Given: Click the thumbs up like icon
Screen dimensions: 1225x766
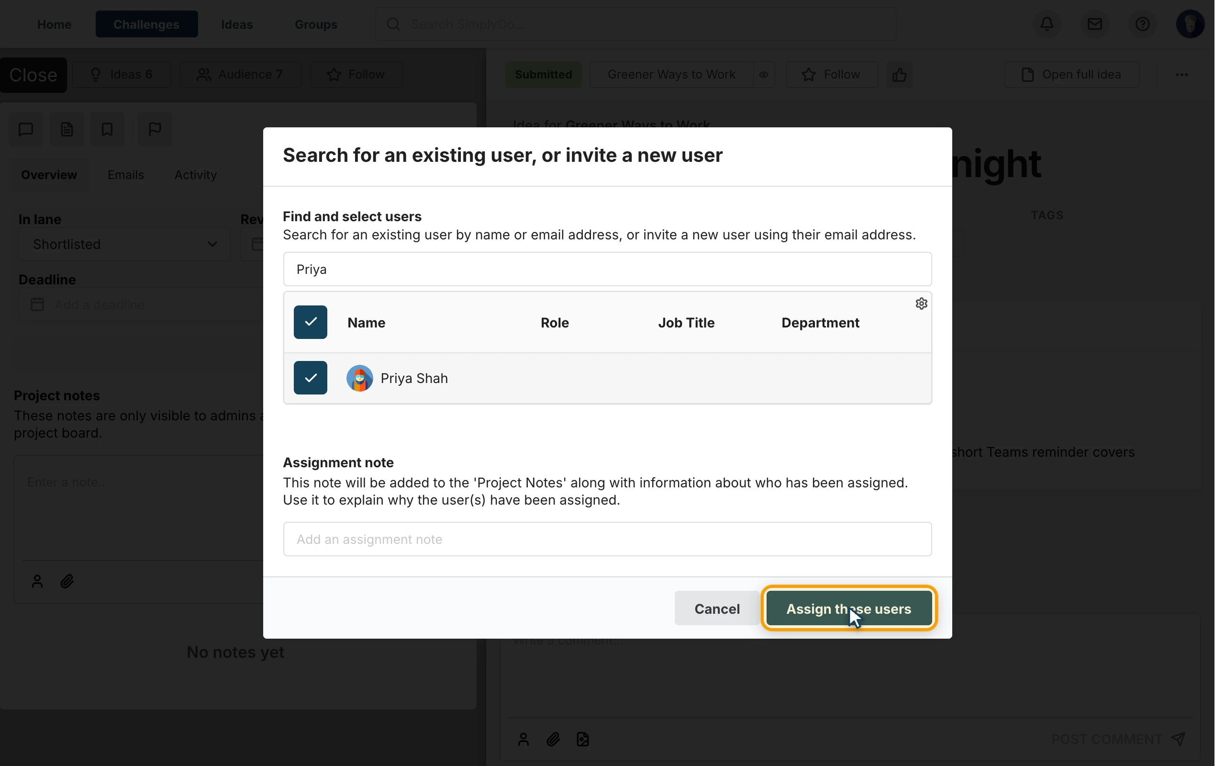Looking at the screenshot, I should pos(899,75).
